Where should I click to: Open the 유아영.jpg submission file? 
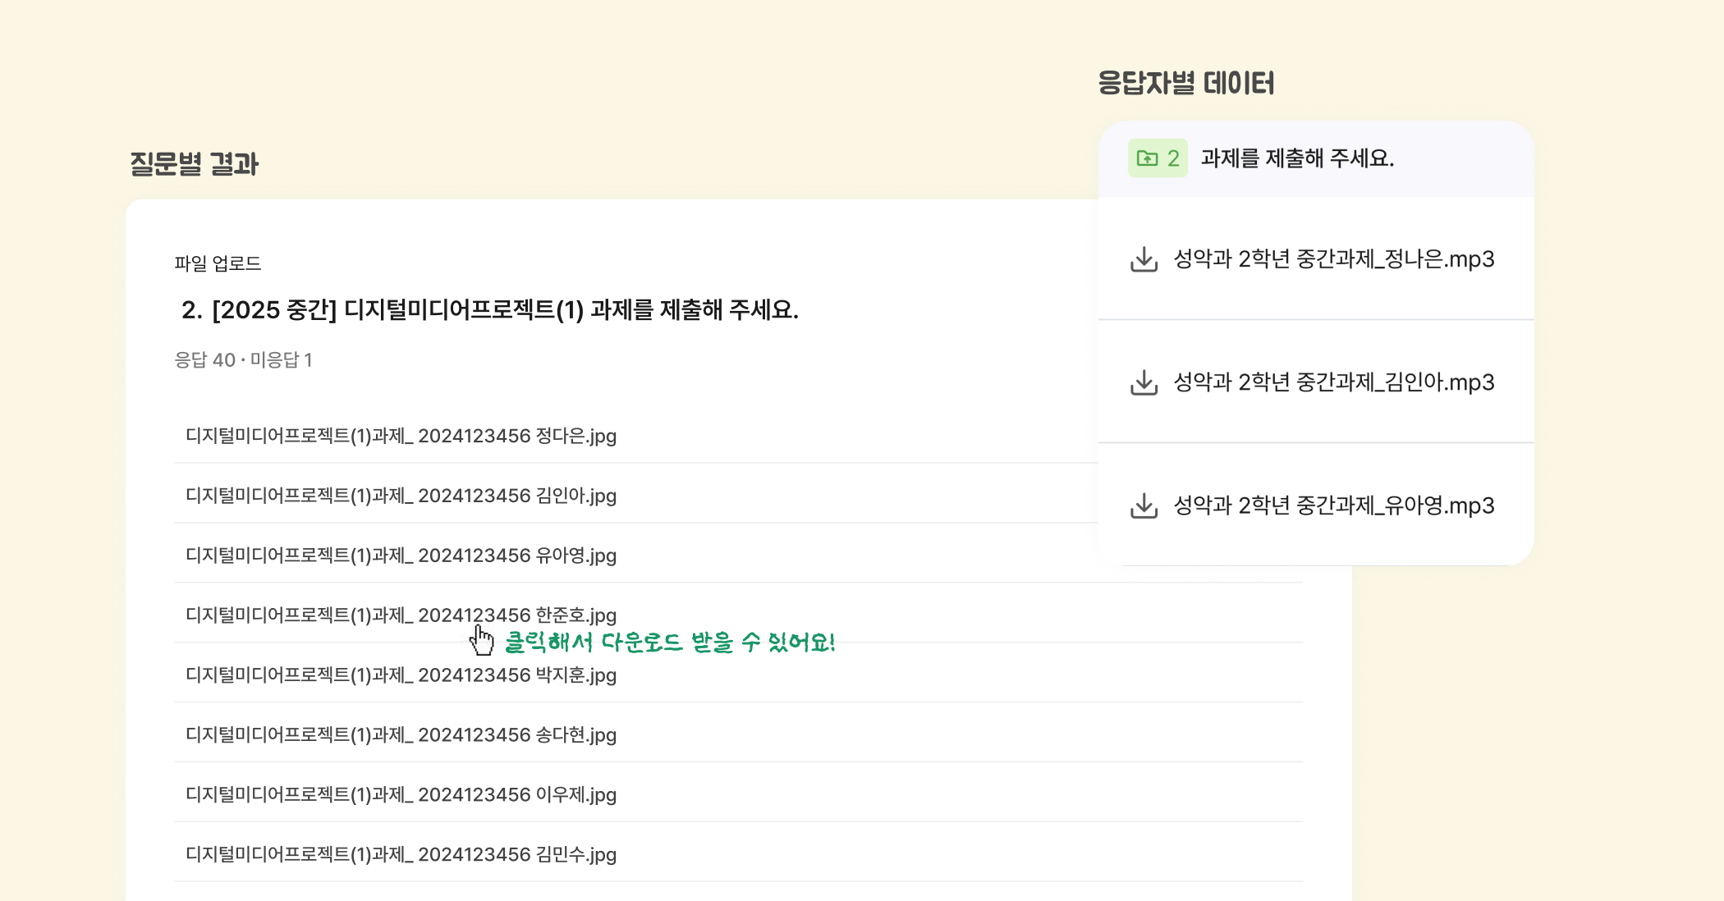(401, 556)
